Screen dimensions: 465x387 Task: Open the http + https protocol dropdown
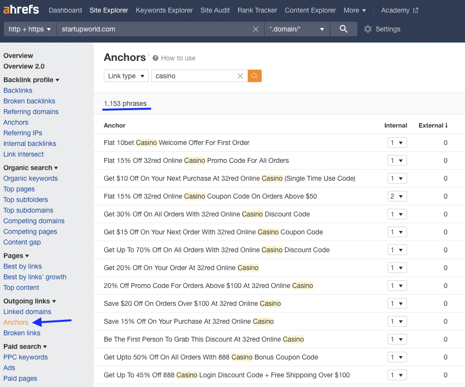point(30,29)
